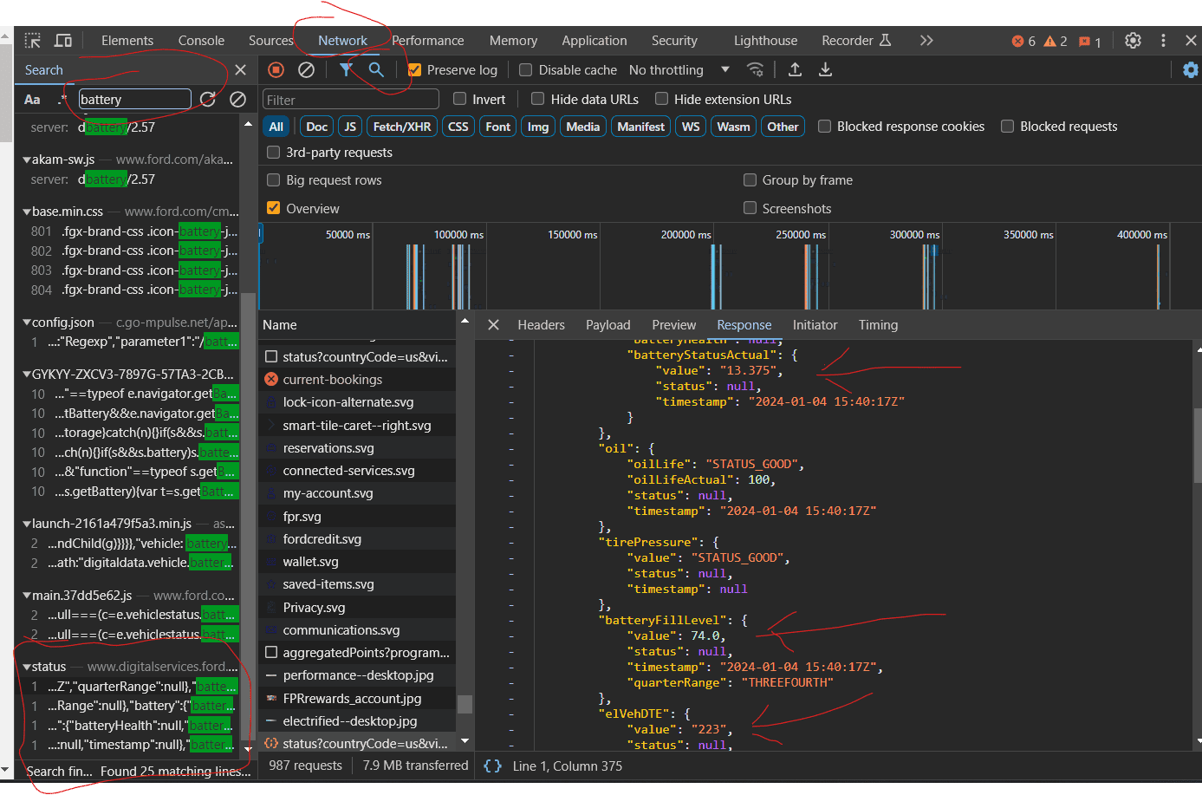Check the Hide data URLs option
The width and height of the screenshot is (1202, 795).
click(x=537, y=100)
